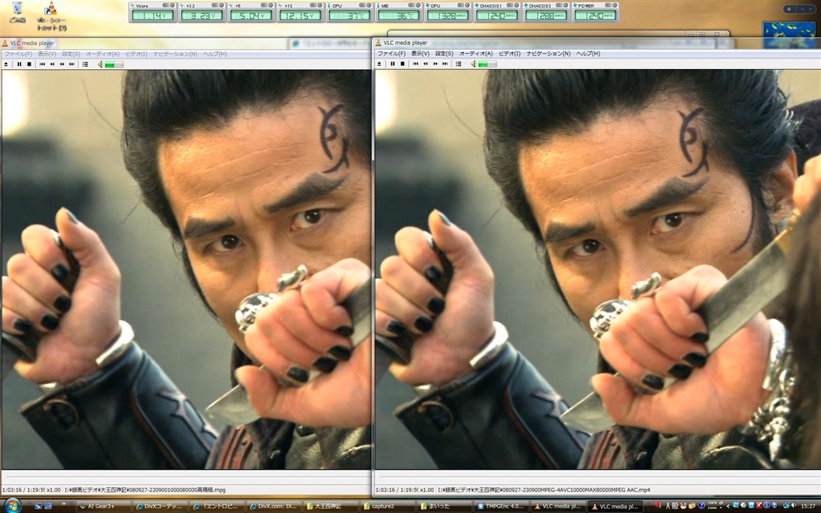Click taskbar clock showing 15:27

tap(807, 506)
